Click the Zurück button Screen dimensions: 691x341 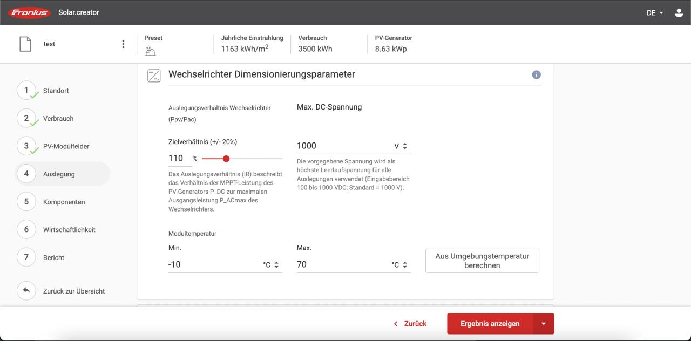[410, 324]
